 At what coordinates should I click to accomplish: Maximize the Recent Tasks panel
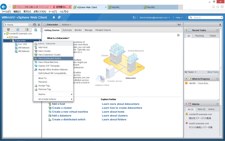[217, 30]
